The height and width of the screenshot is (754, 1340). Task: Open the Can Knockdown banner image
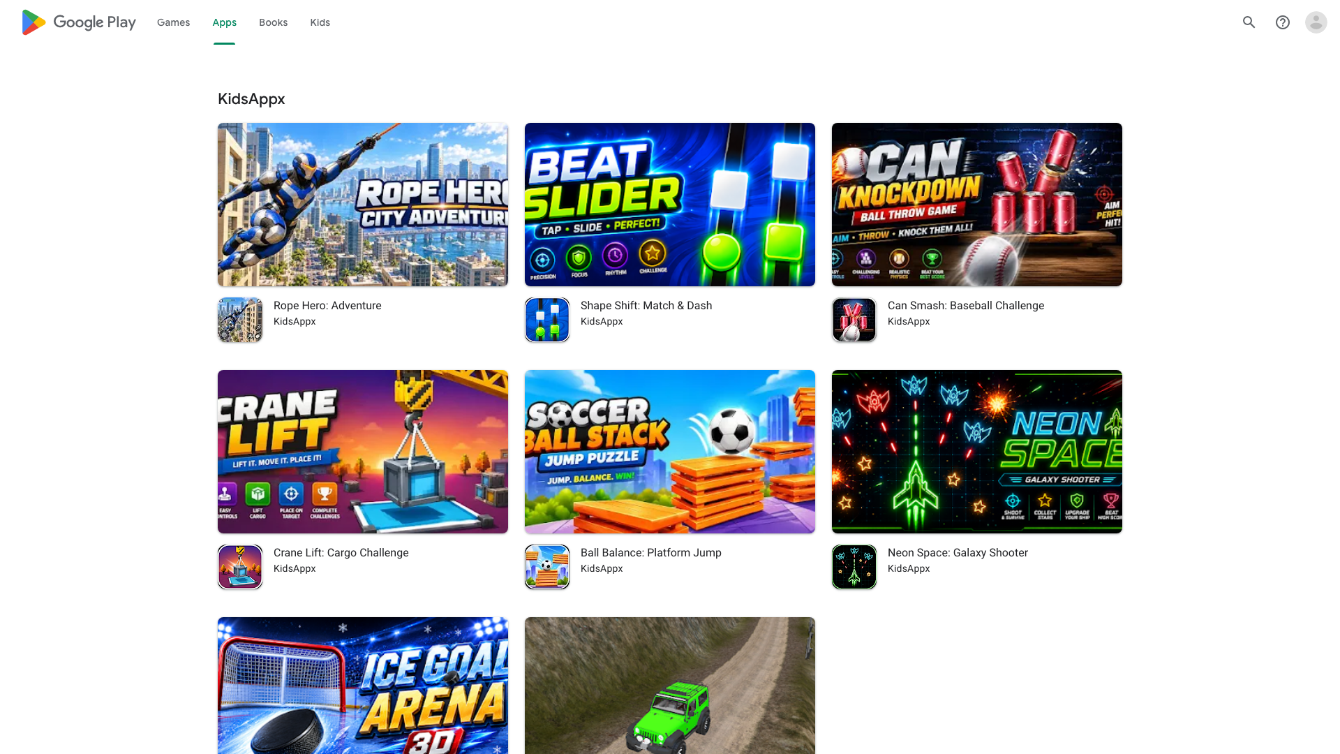click(x=977, y=205)
